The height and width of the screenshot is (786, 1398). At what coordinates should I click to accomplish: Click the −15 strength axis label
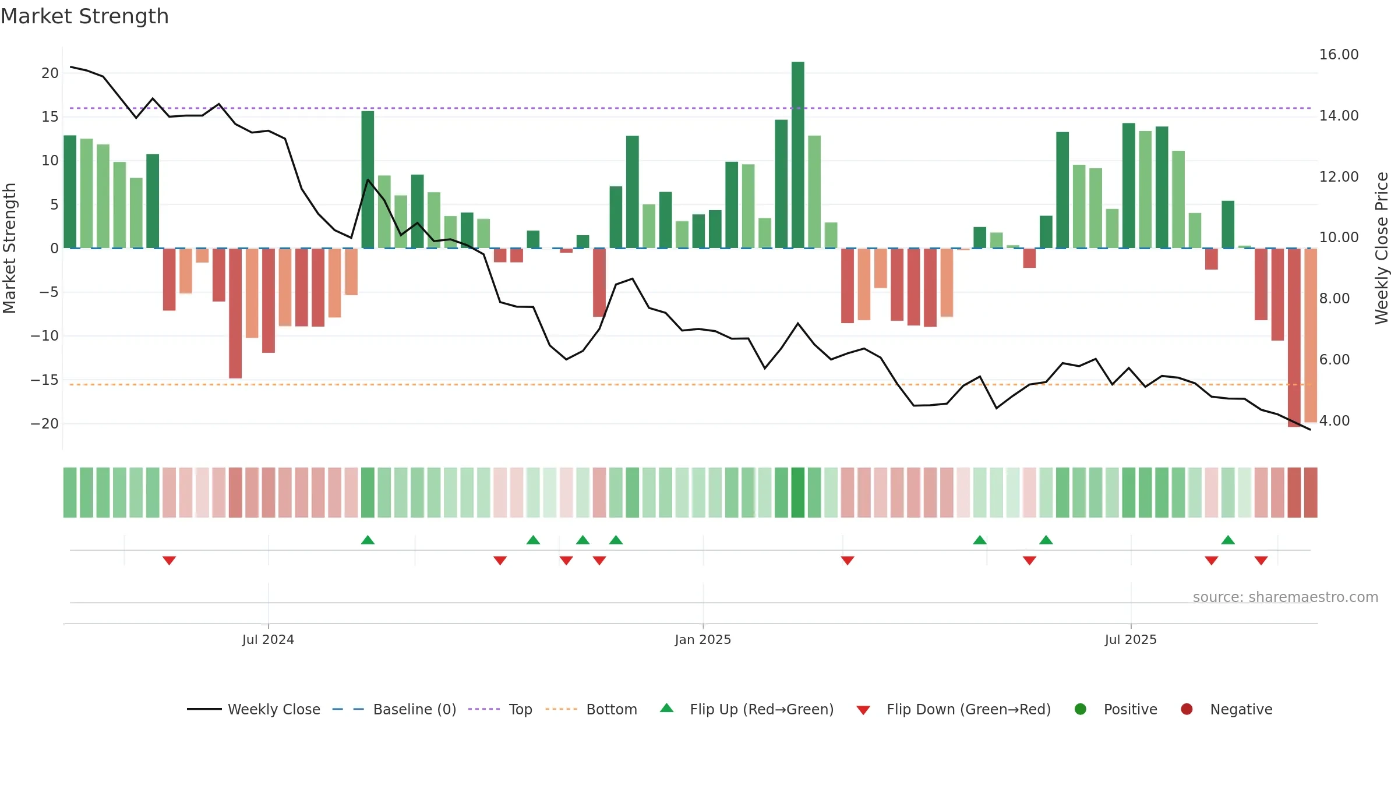44,380
